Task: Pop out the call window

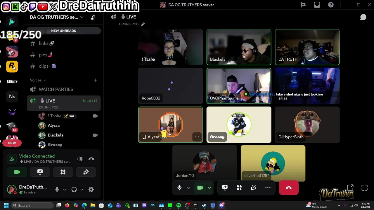Action: pos(350,188)
